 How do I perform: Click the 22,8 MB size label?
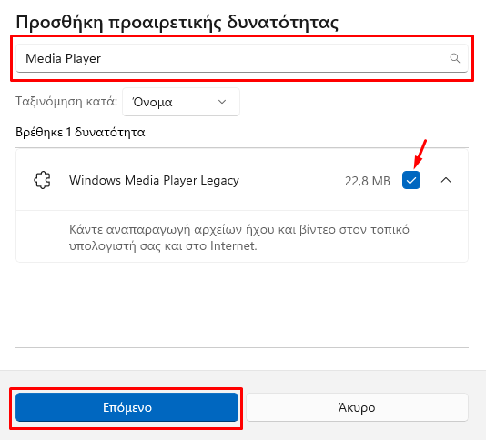pos(368,181)
